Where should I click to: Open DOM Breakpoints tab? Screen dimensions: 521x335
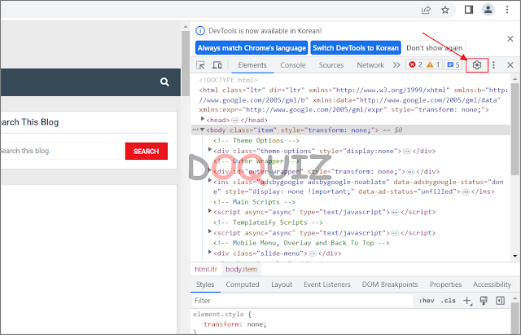click(390, 284)
